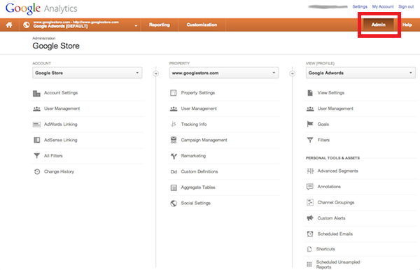Click the Property Settings window icon
The width and height of the screenshot is (420, 270).
pyautogui.click(x=174, y=93)
